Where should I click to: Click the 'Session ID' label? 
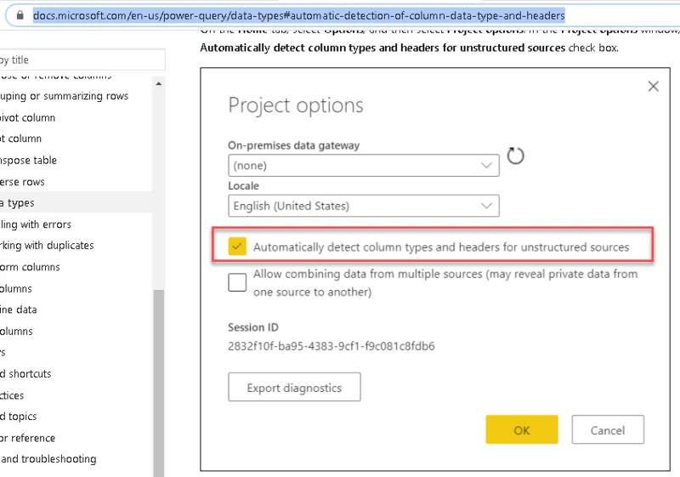pyautogui.click(x=253, y=327)
